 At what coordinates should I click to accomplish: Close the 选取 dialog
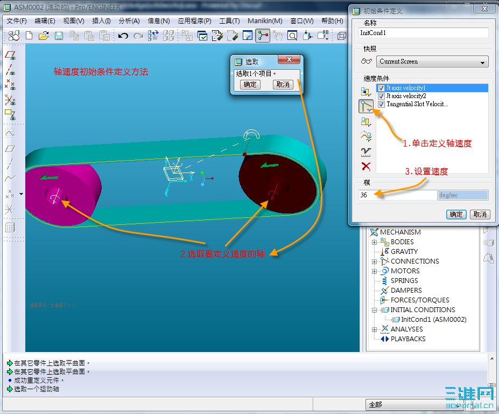click(x=289, y=59)
